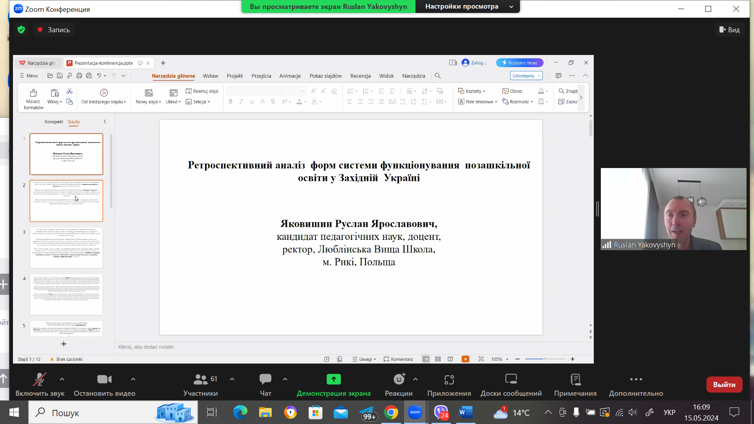Click the Zoom Chat icon
Screen dimensions: 754x424
tap(265, 379)
